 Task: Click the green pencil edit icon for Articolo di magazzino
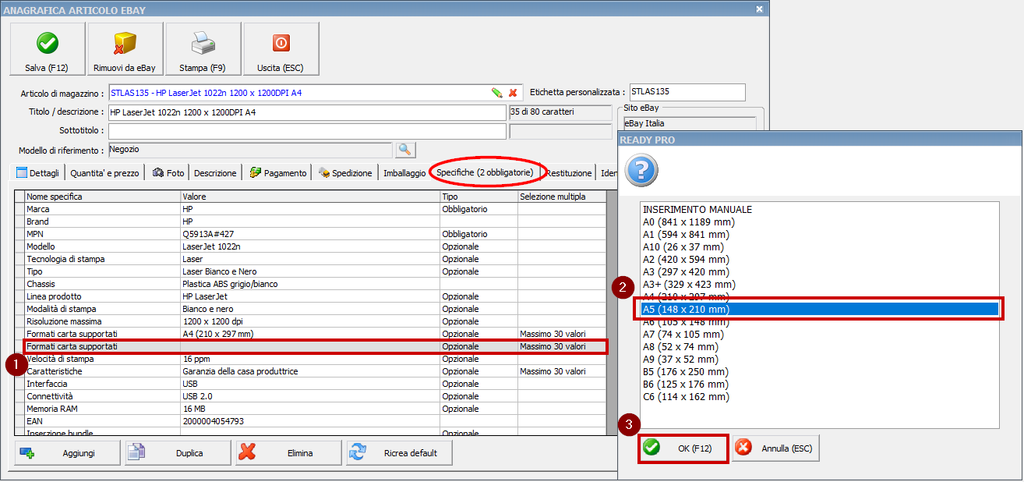tap(496, 93)
